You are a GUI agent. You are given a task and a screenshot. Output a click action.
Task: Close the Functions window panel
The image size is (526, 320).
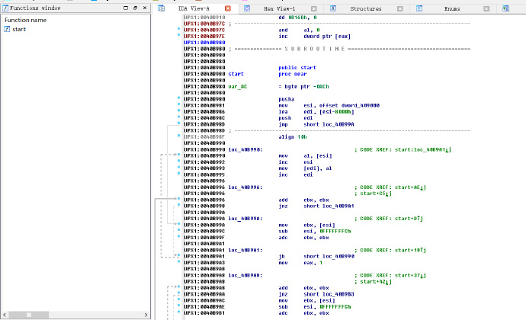tap(145, 8)
